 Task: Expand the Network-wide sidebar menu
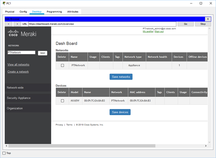(28, 88)
